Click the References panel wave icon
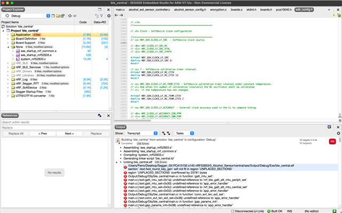The height and width of the screenshot is (213, 342). tap(100, 116)
